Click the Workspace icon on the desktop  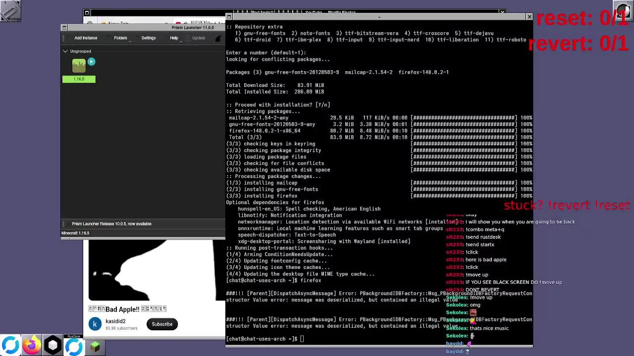point(10,11)
